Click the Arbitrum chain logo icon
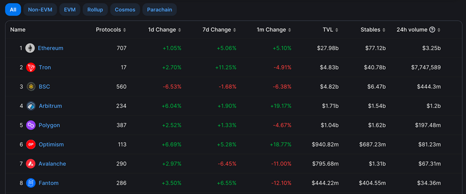 coord(31,106)
